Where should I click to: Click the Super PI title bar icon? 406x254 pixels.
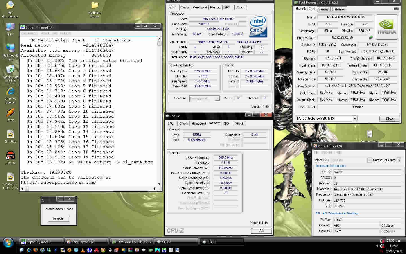coord(23,27)
